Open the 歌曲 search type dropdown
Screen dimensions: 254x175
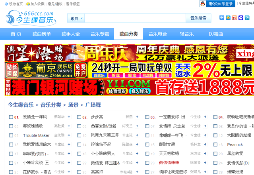77,18
